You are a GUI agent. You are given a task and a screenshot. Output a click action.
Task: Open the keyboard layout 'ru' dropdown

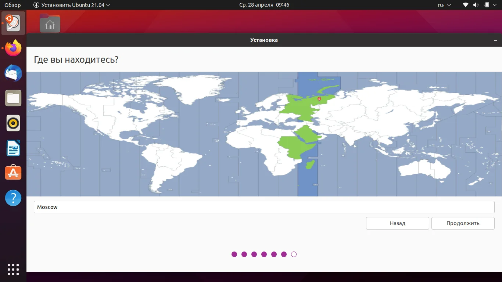click(445, 5)
